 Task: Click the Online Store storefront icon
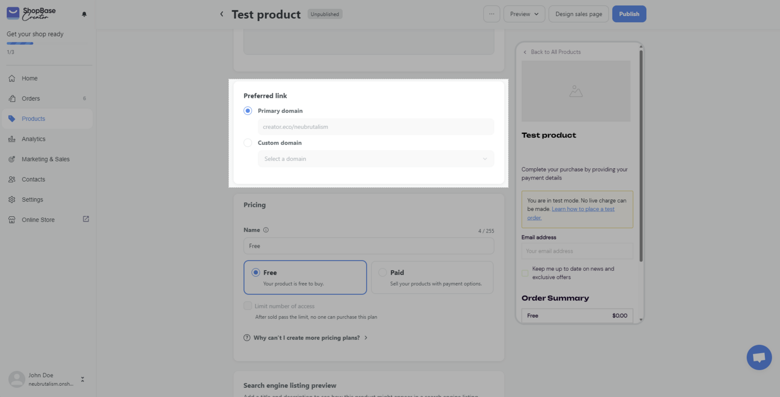(12, 220)
